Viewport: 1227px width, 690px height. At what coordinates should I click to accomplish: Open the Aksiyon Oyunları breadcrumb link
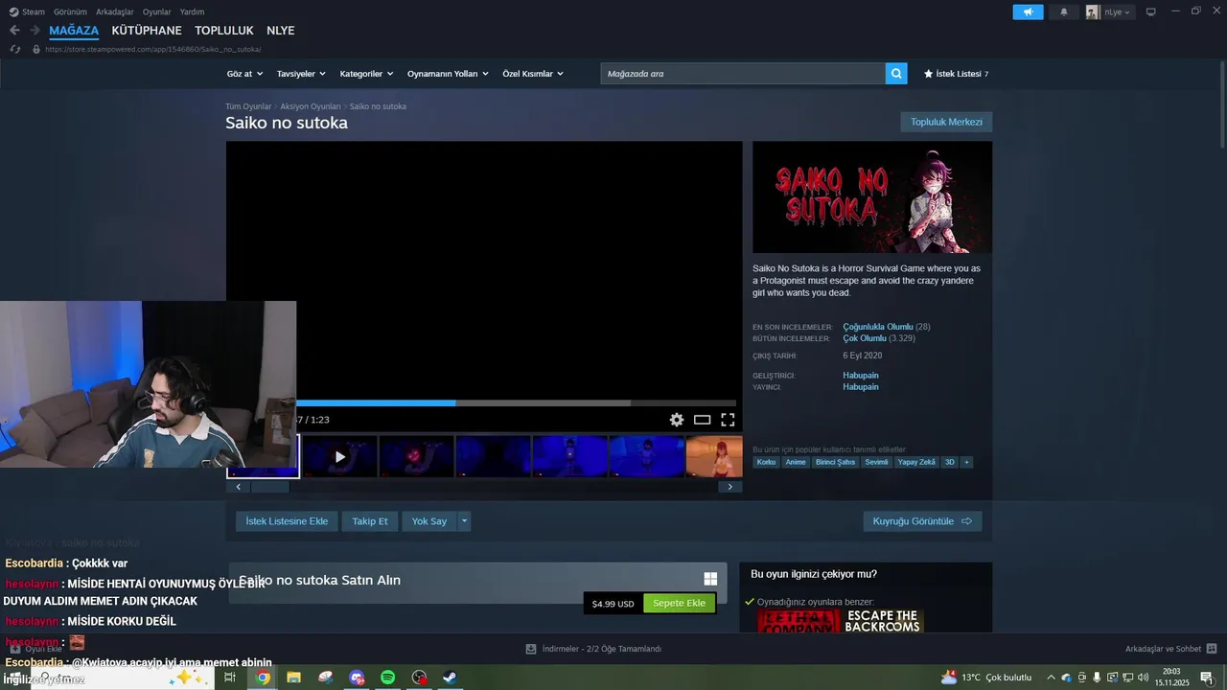[311, 106]
